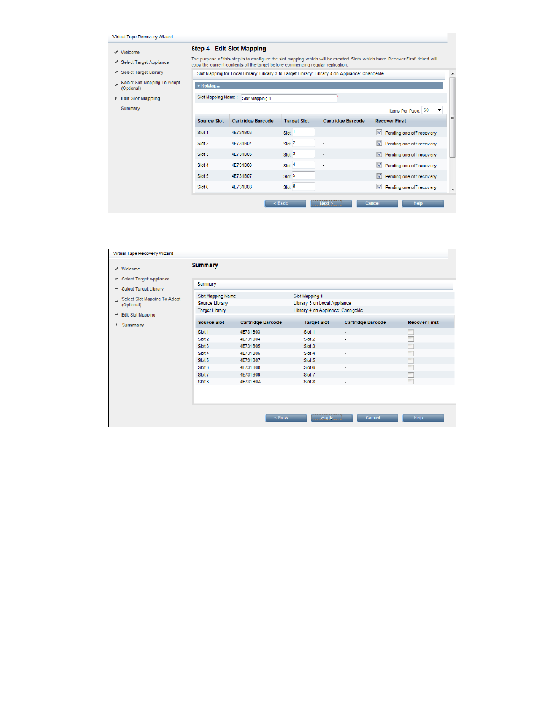Viewport: 539px width, 718px height.
Task: Click Cancel in Step 4 wizard
Action: [377, 204]
